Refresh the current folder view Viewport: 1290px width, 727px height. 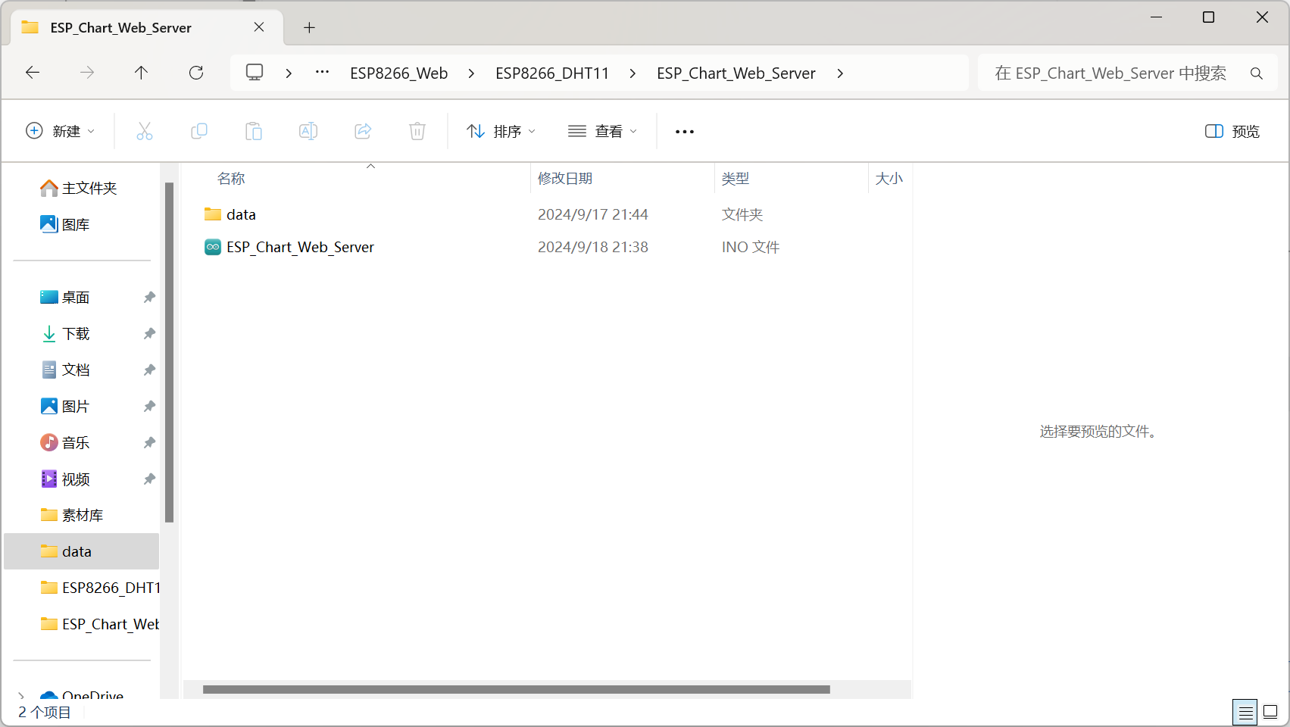(195, 73)
